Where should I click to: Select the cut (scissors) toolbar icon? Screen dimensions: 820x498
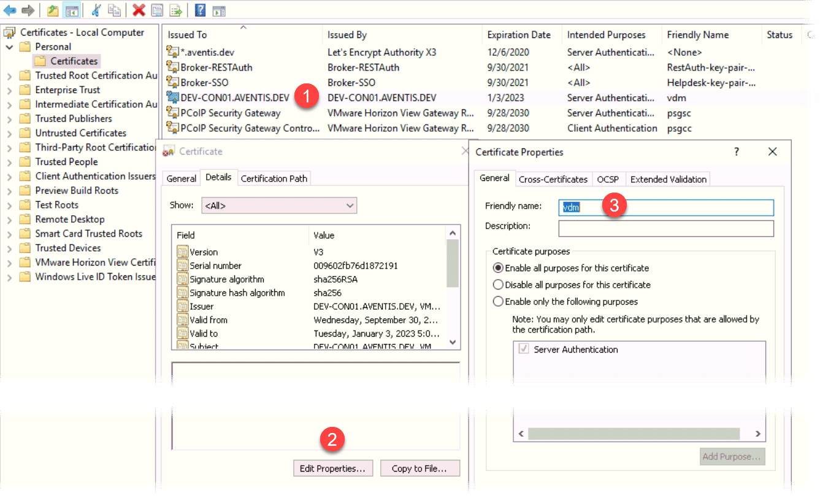click(x=96, y=10)
